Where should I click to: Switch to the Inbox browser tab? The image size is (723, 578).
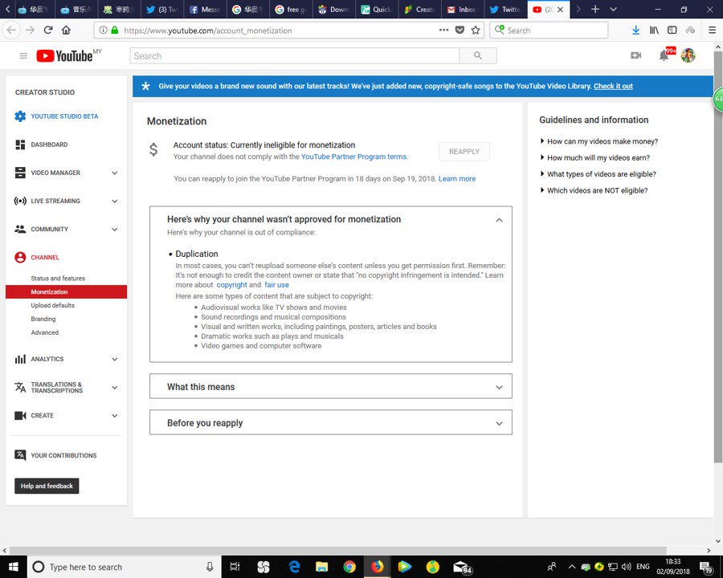(462, 9)
